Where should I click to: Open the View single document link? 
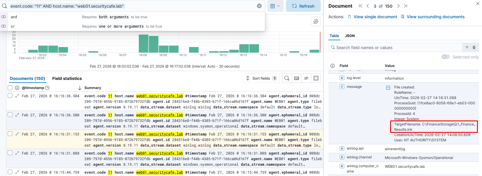tap(372, 17)
